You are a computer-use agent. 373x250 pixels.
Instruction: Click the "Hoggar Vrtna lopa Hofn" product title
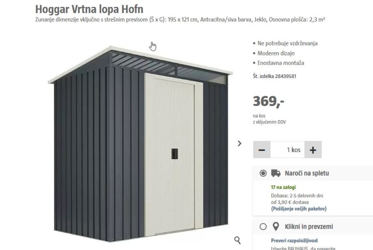pos(89,9)
